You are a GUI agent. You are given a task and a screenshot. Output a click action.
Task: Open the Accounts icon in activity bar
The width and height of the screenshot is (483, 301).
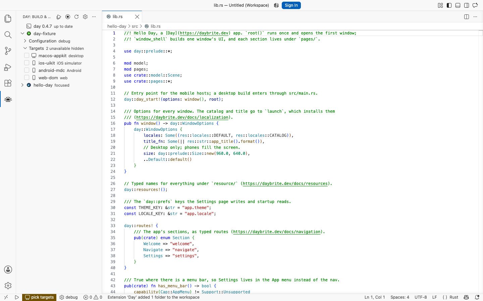(8, 270)
